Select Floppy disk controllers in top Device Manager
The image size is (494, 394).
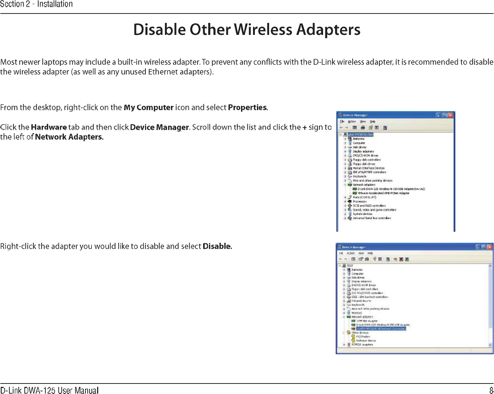point(367,160)
